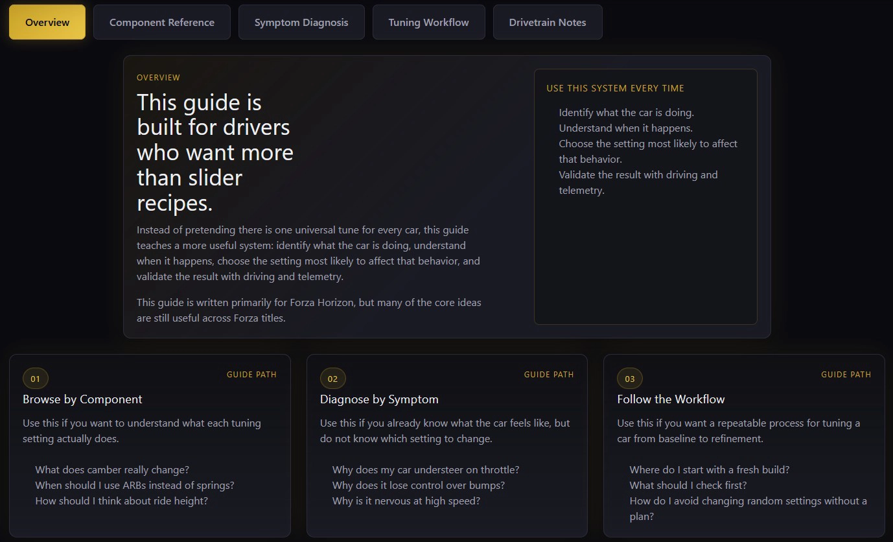Click the Browse by Component card heading

coord(82,399)
